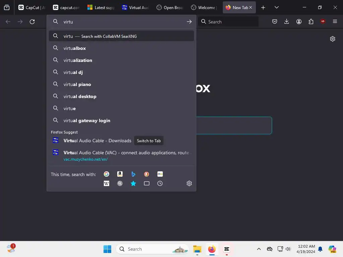Image resolution: width=343 pixels, height=257 pixels.
Task: Search this time with Google
Action: click(107, 174)
